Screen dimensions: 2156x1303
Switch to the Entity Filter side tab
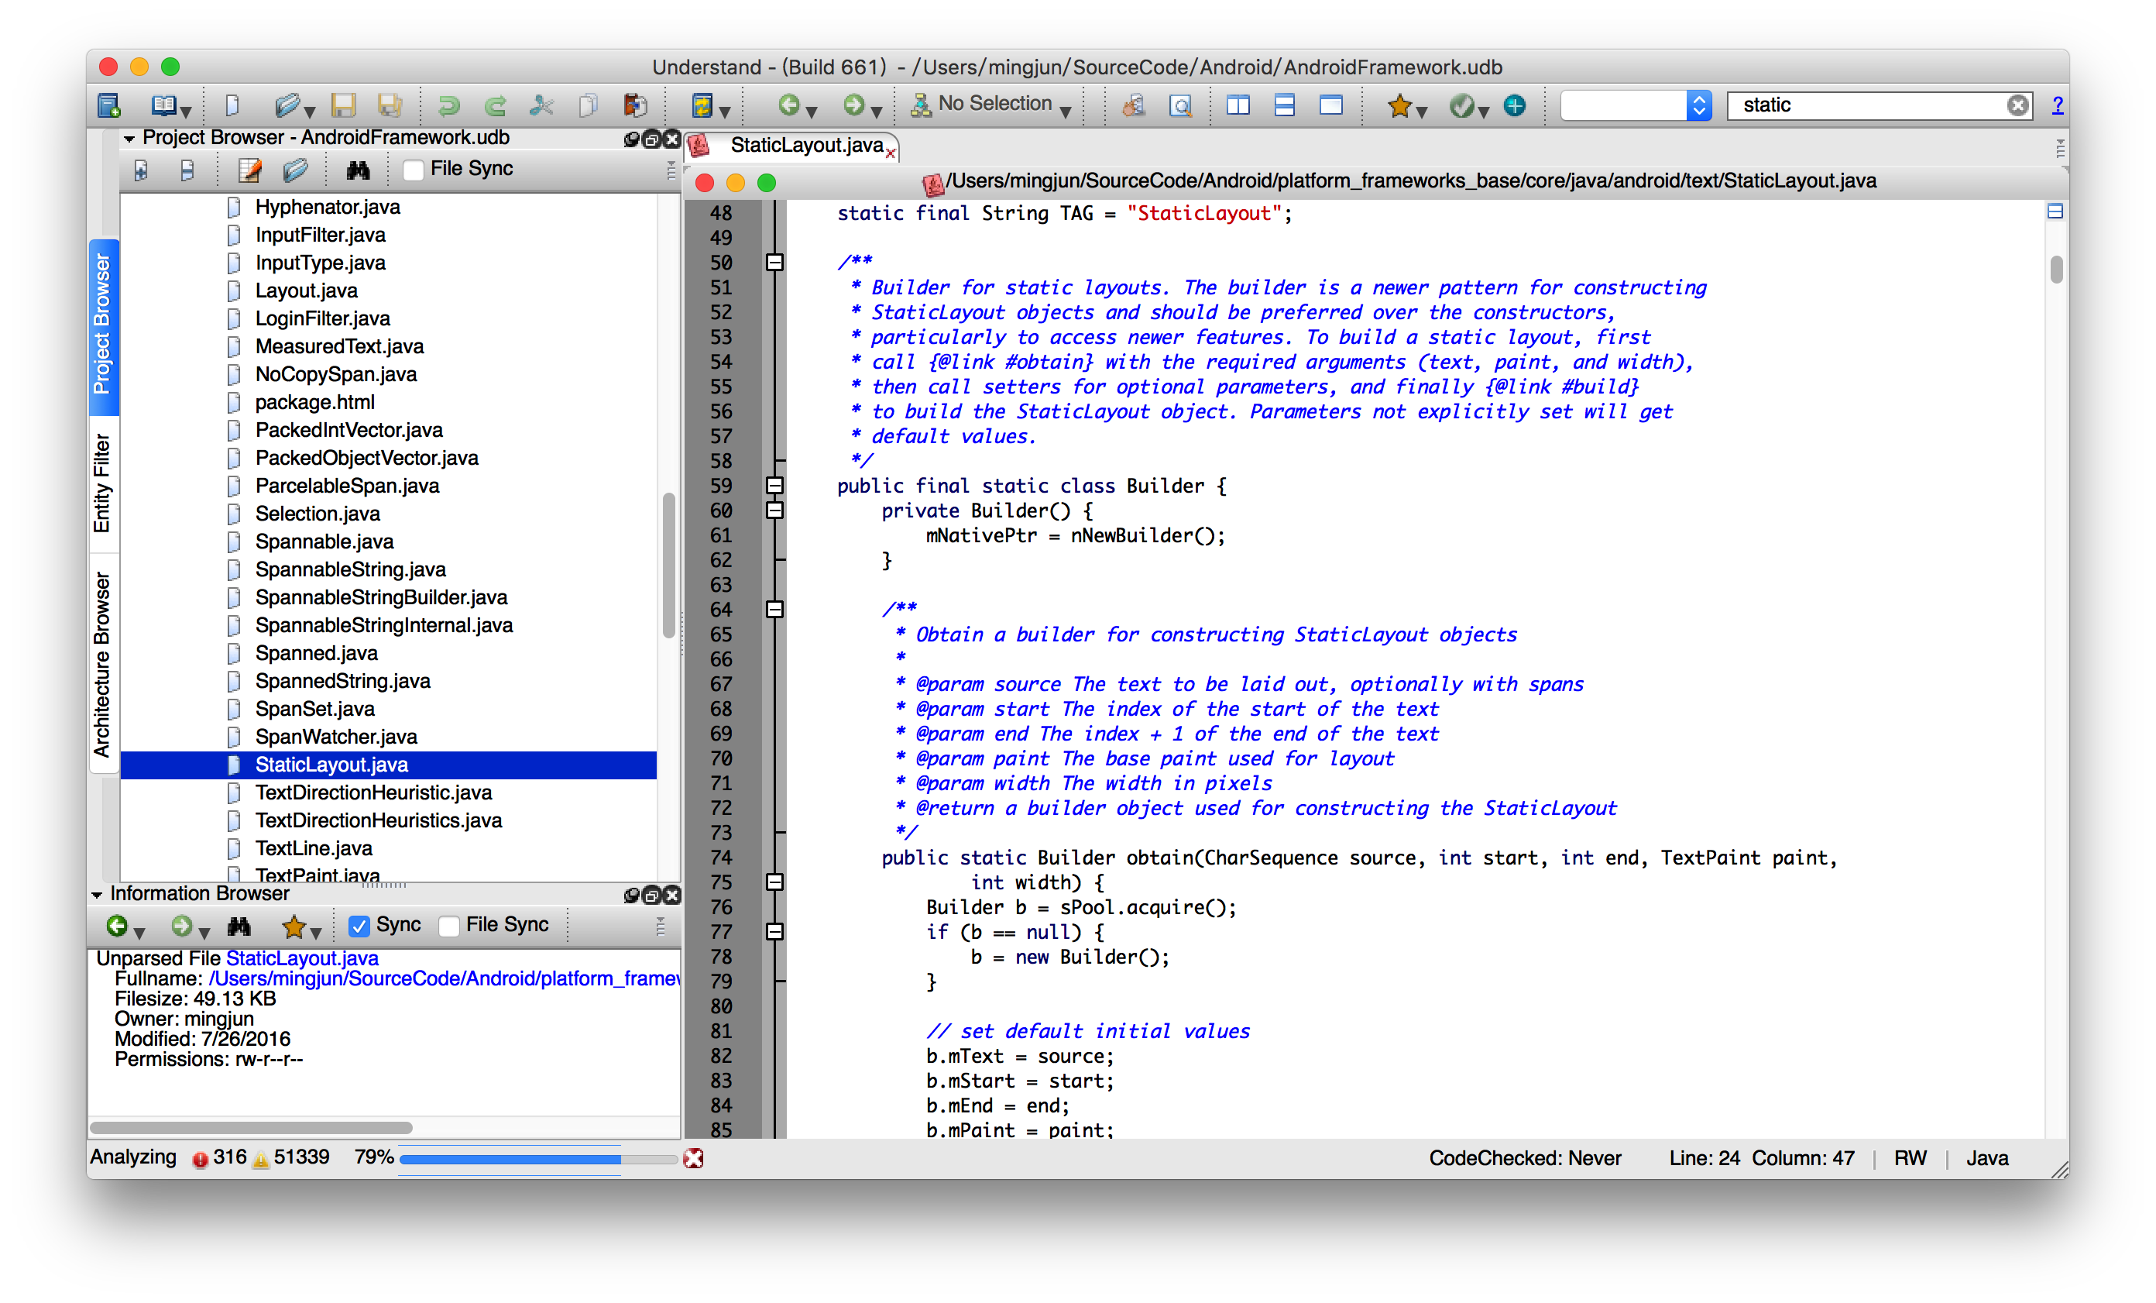pos(102,483)
